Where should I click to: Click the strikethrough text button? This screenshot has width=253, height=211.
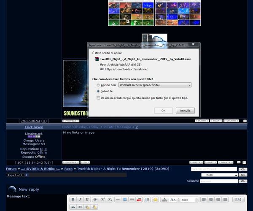point(95,200)
